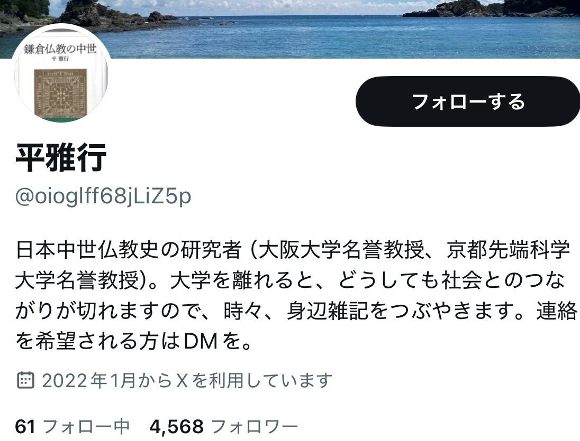Viewport: 580px width, 441px height.
Task: Click the calendar icon beside join date
Action: pos(25,380)
